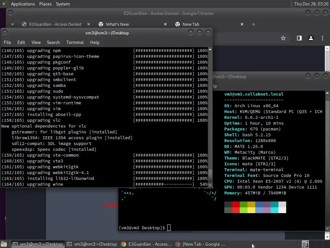
Task: Click scroll-down arrow of back terminal scrollbar
Action: pos(327,229)
